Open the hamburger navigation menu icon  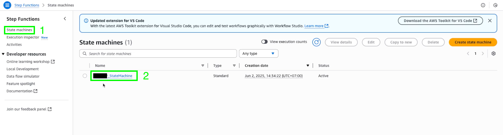click(x=7, y=5)
